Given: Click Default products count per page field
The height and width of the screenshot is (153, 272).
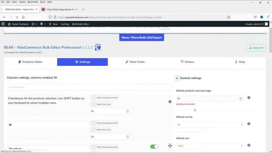Looking at the screenshot, I should 210,99.
